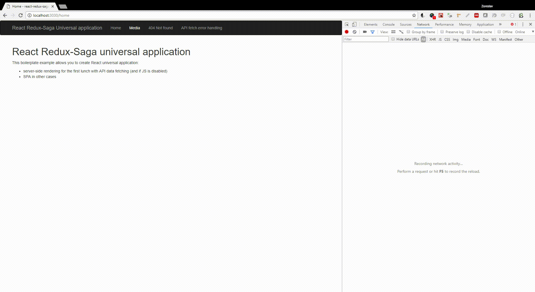Filter requests by Other
Screen dimensions: 535x292
pos(519,40)
